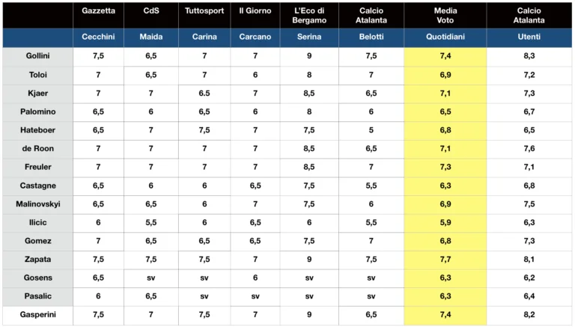
Task: Select the Quotidiani subheader cell
Action: tap(445, 37)
